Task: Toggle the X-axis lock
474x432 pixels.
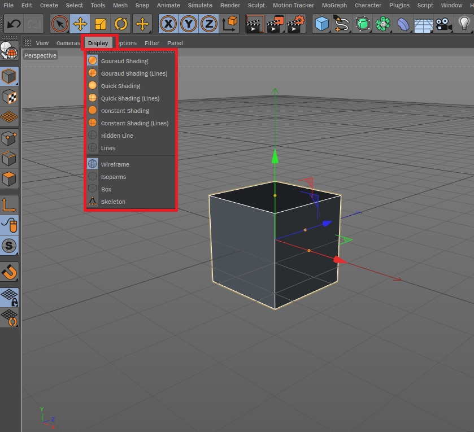Action: click(x=168, y=24)
